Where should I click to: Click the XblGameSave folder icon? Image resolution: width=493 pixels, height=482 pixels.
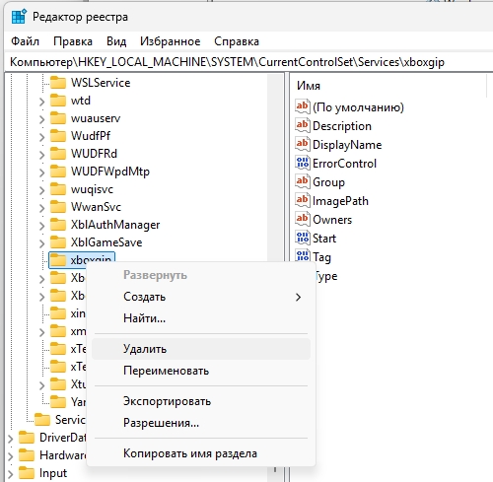click(x=58, y=242)
